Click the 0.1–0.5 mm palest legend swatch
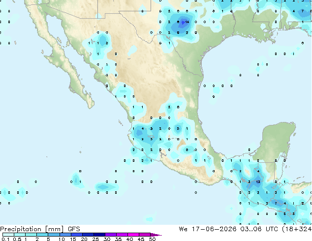The height and width of the screenshot is (241, 312). pyautogui.click(x=8, y=235)
